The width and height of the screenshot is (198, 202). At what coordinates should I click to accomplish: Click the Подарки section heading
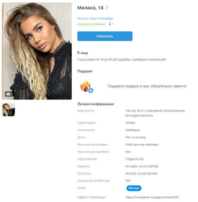tap(85, 71)
